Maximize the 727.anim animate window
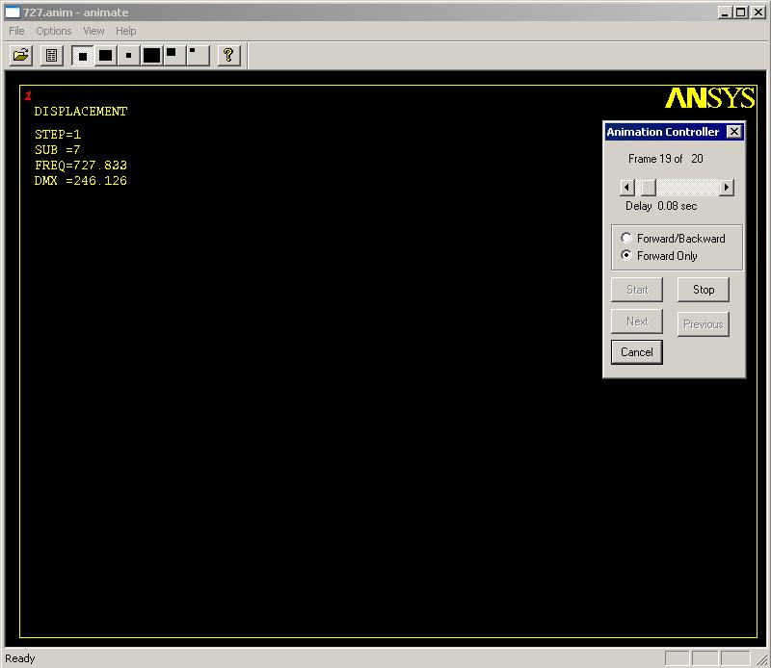Screen dimensions: 771x668 pos(740,13)
